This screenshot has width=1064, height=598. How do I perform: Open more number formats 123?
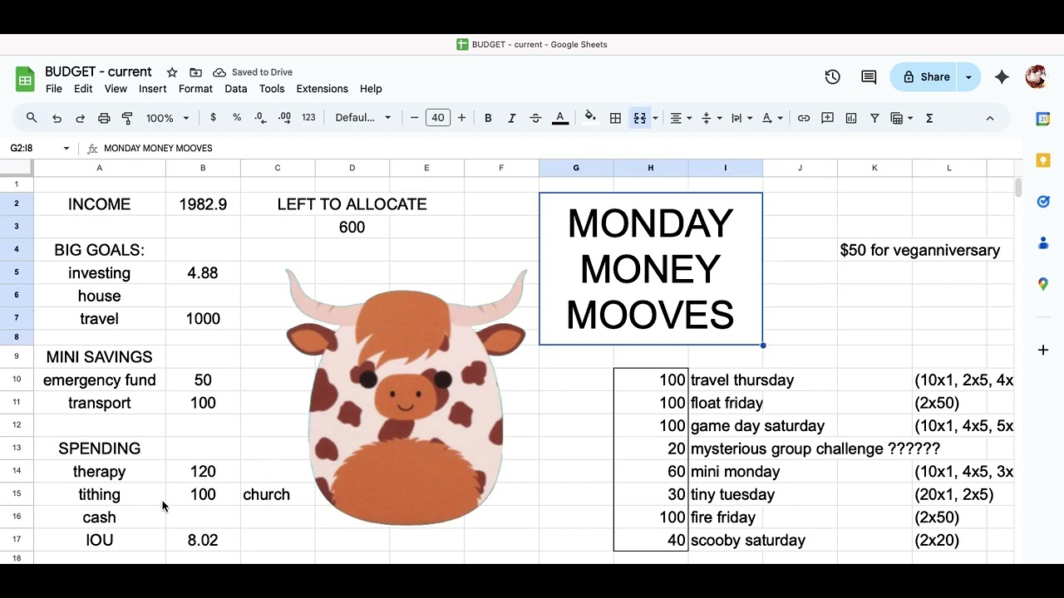(x=308, y=118)
